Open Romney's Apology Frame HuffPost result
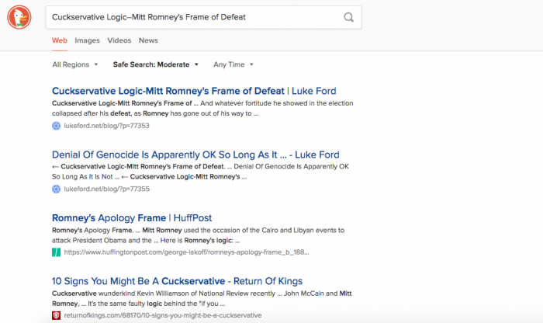Screen dimensions: 543x323 (x=132, y=218)
